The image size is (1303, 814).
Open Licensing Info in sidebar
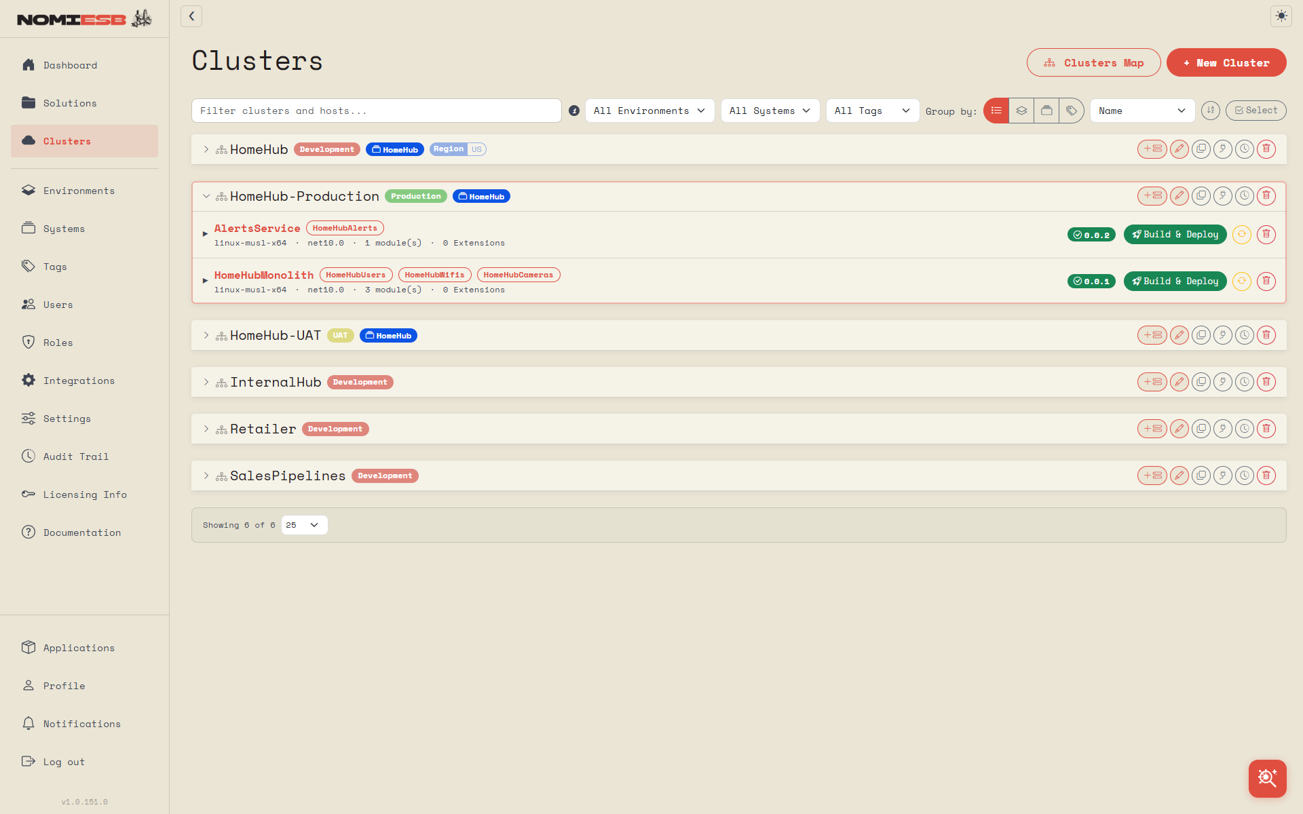pos(84,495)
